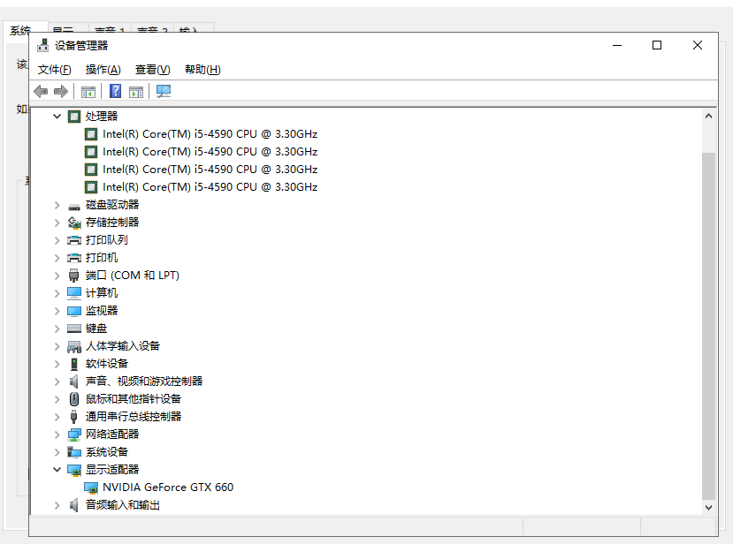The height and width of the screenshot is (544, 733).
Task: Click the action pane toolbar icon
Action: [136, 92]
